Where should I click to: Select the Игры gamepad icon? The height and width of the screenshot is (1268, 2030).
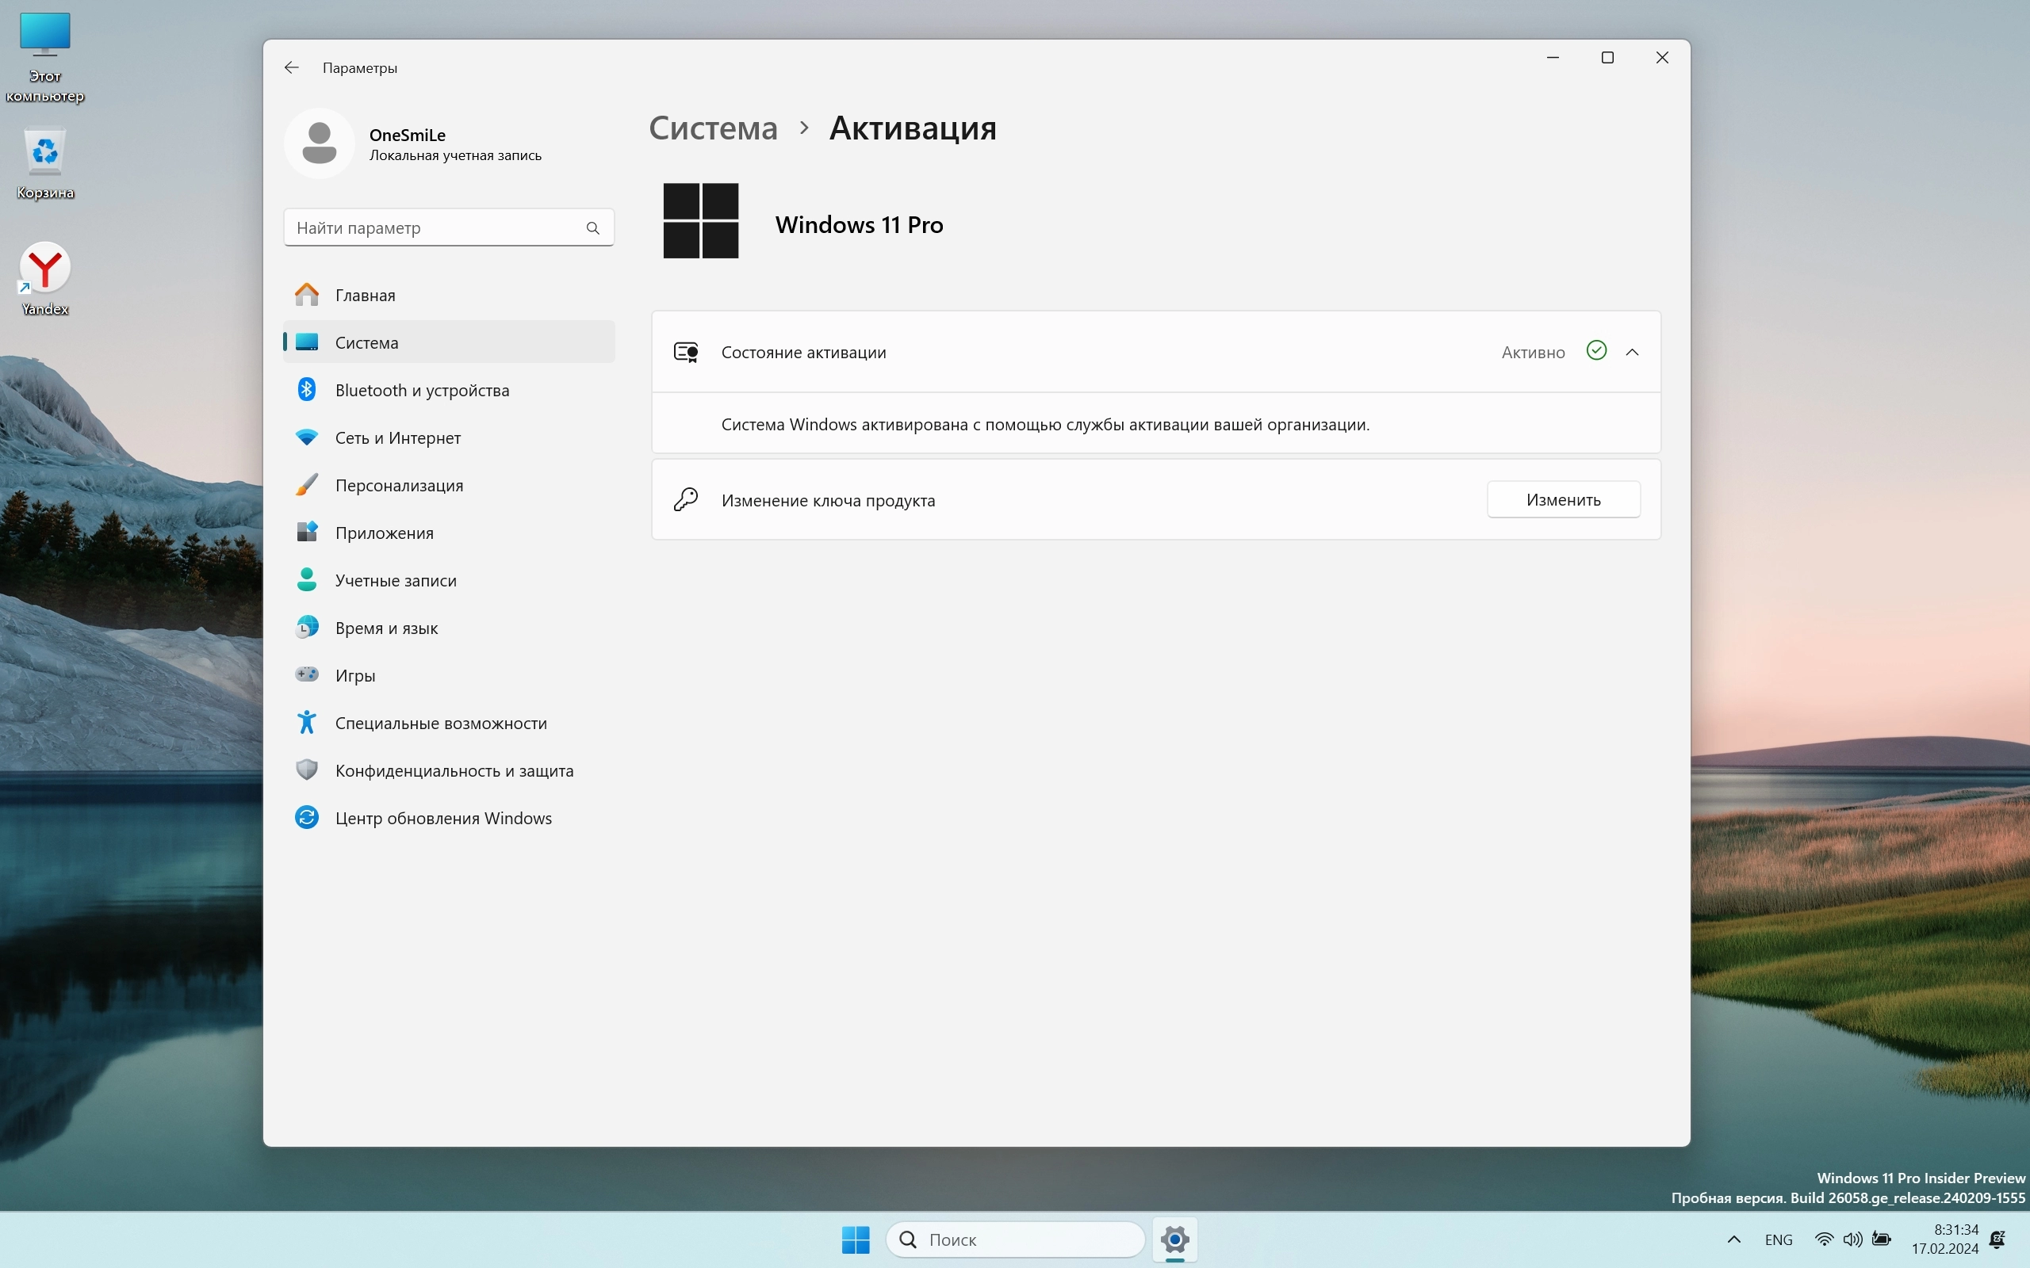pyautogui.click(x=307, y=674)
